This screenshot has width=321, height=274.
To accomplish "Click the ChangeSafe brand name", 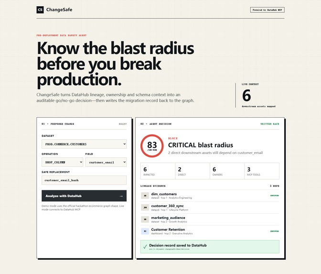I will coord(59,10).
